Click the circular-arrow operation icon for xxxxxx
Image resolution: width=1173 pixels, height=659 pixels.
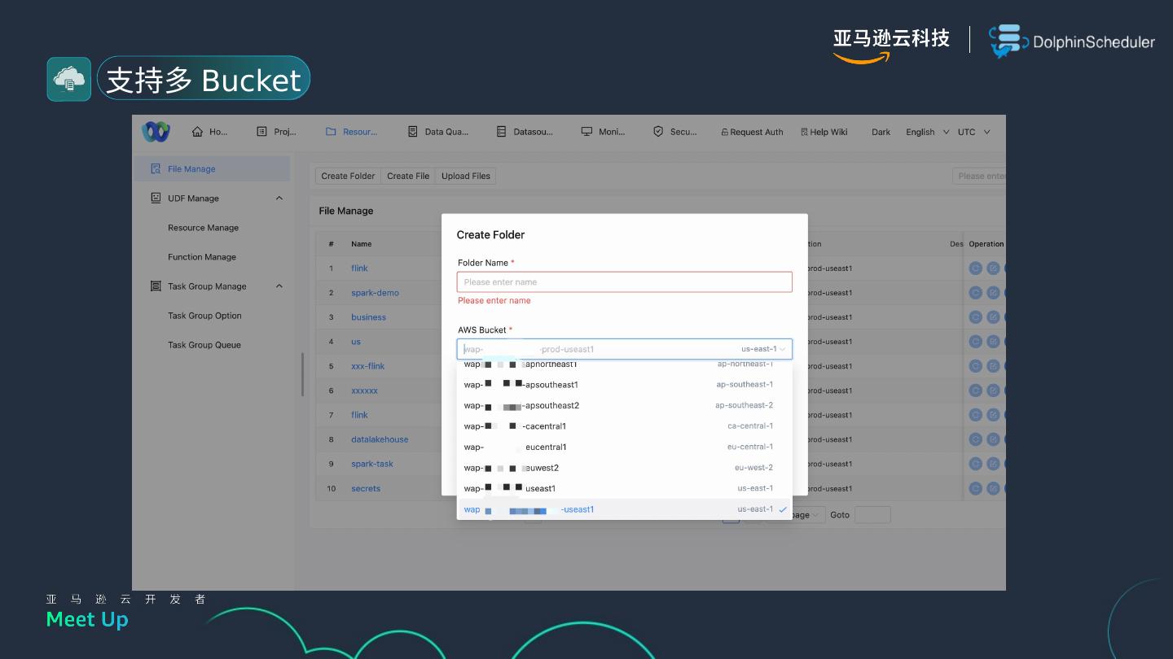pos(975,391)
